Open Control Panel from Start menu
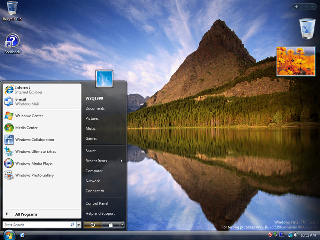The width and height of the screenshot is (320, 240). [97, 204]
